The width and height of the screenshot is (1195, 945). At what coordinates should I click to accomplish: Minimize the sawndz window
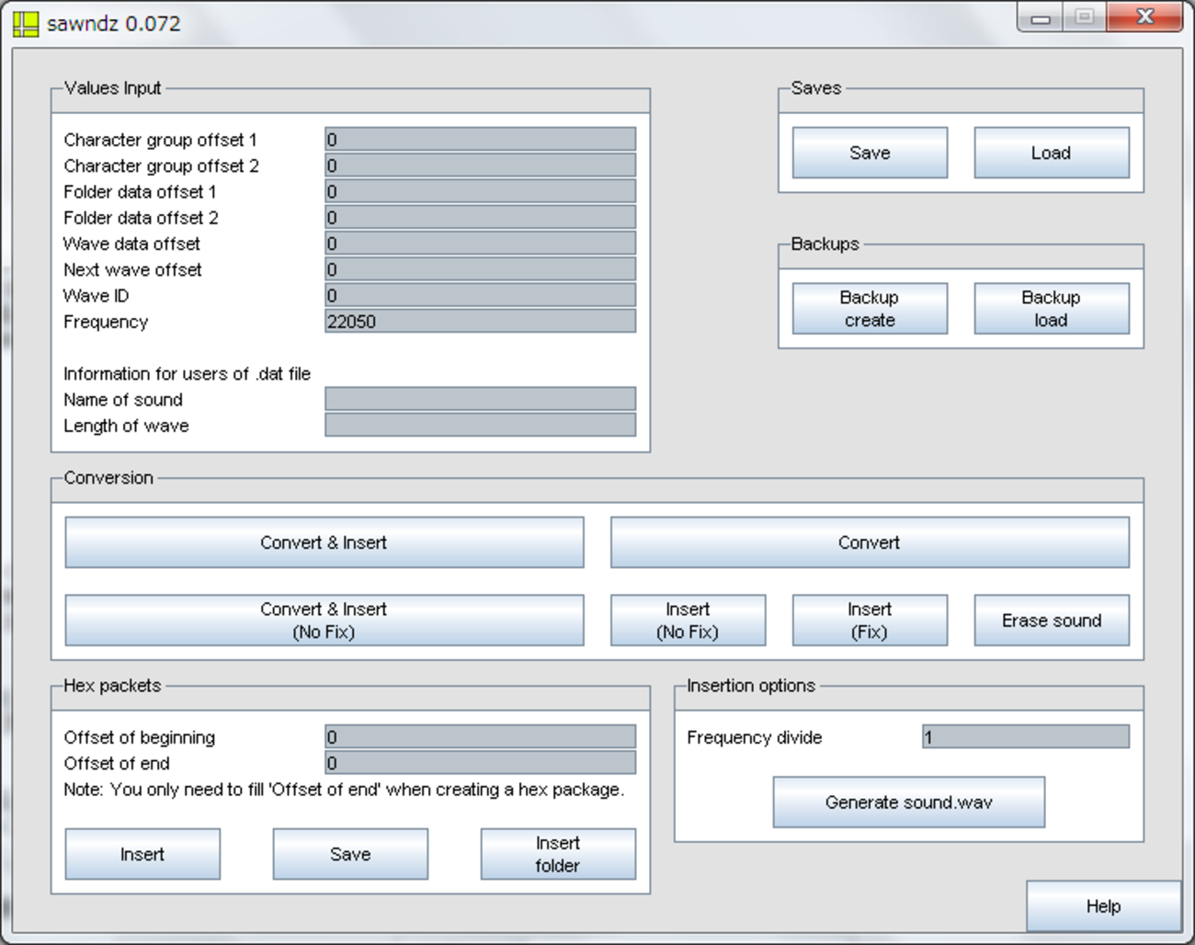click(x=1041, y=17)
